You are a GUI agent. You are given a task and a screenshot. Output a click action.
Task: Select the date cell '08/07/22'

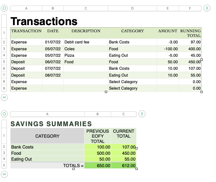53,75
